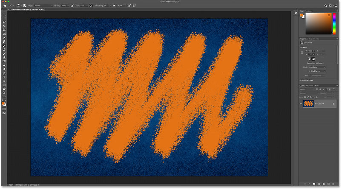Select the Object Selection tool
This screenshot has width=342, height=190.
coord(4,26)
